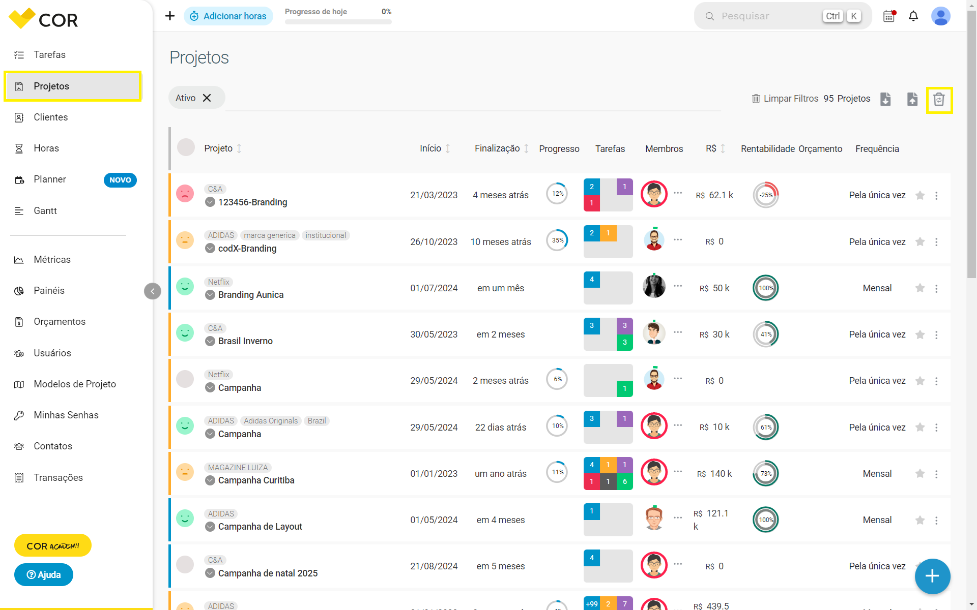Screen dimensions: 977x610
Task: Click the status circle of Campanha de natal 2025
Action: click(x=185, y=564)
